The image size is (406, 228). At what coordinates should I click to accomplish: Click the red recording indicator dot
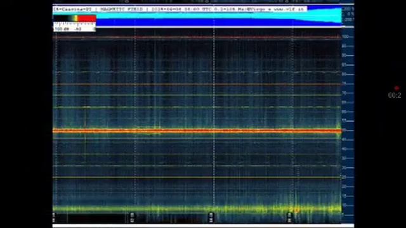(396, 89)
